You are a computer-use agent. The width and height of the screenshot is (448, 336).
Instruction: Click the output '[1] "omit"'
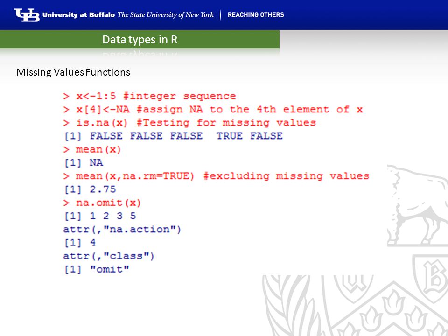tap(97, 269)
